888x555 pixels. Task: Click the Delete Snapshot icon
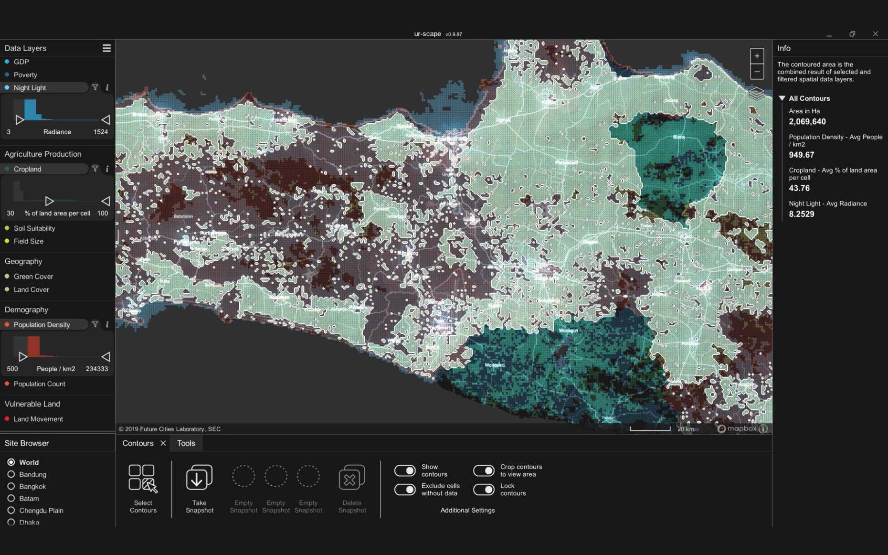352,478
